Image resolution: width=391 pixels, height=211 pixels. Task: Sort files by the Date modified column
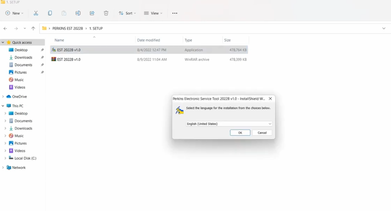[148, 40]
